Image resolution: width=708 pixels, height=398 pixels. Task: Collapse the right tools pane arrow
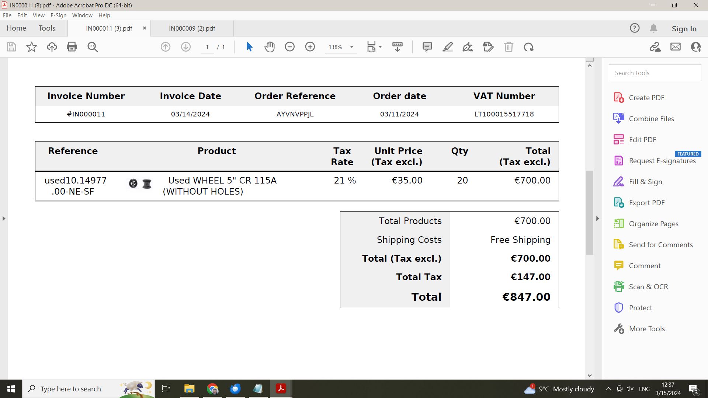click(x=598, y=219)
